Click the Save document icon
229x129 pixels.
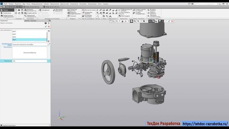[22, 10]
